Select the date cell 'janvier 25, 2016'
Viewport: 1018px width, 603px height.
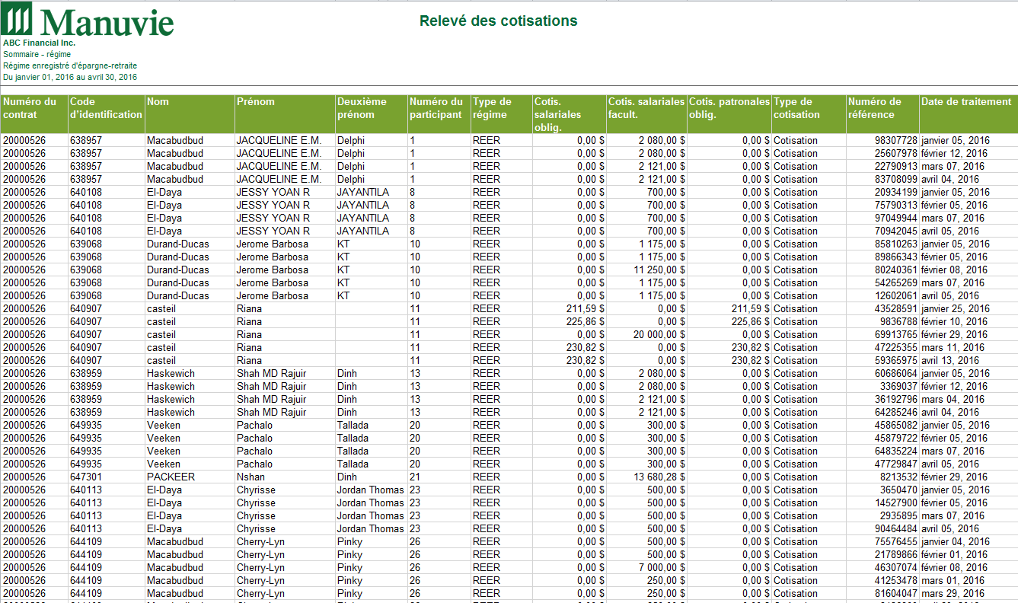click(956, 309)
